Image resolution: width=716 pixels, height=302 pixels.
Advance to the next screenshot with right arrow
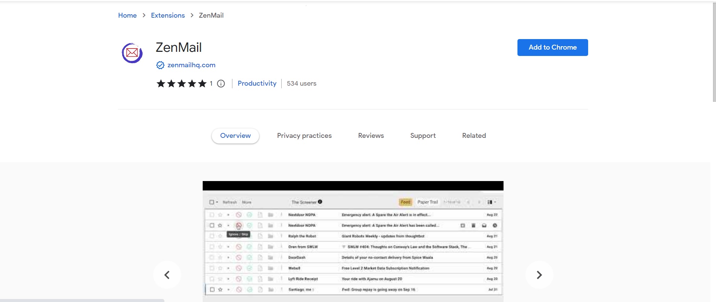pos(539,275)
